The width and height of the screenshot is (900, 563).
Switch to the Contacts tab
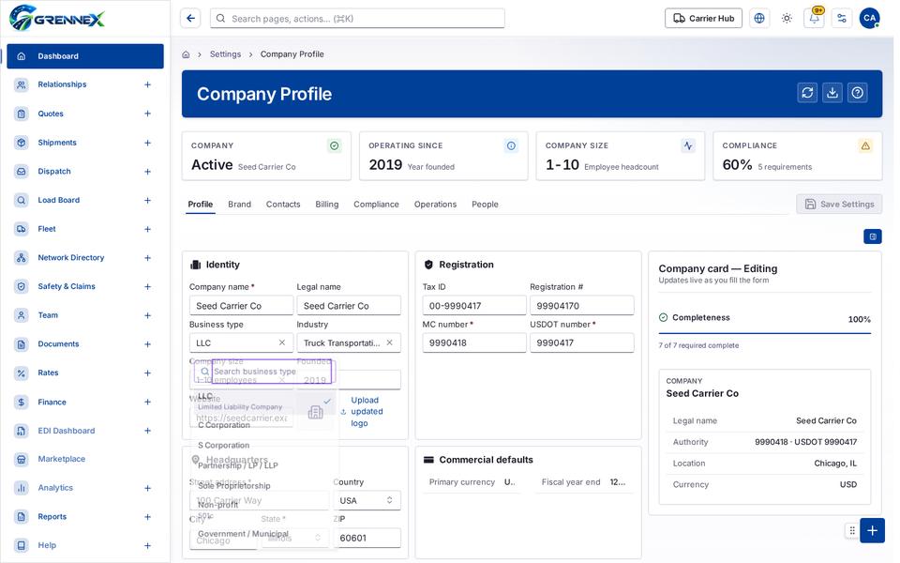283,205
